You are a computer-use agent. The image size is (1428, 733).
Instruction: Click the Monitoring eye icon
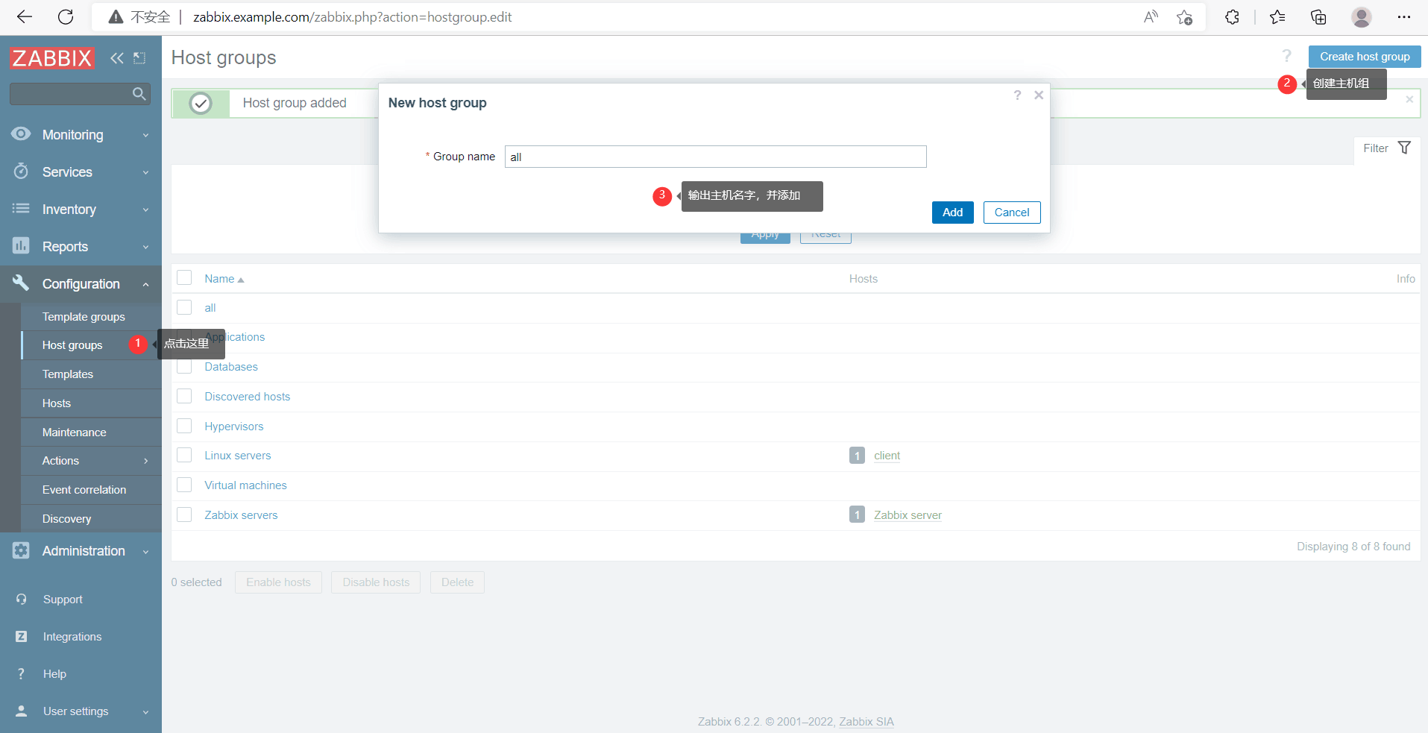pos(21,134)
